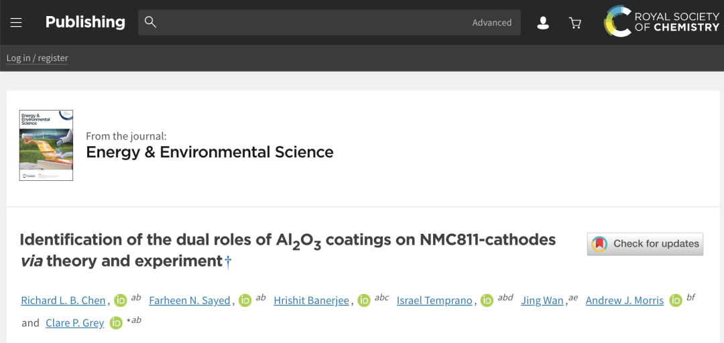The height and width of the screenshot is (343, 724).
Task: Open Clare P. Grey's ORCID icon
Action: point(117,324)
